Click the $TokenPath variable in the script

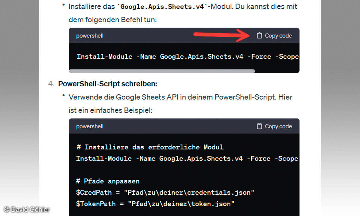point(95,204)
